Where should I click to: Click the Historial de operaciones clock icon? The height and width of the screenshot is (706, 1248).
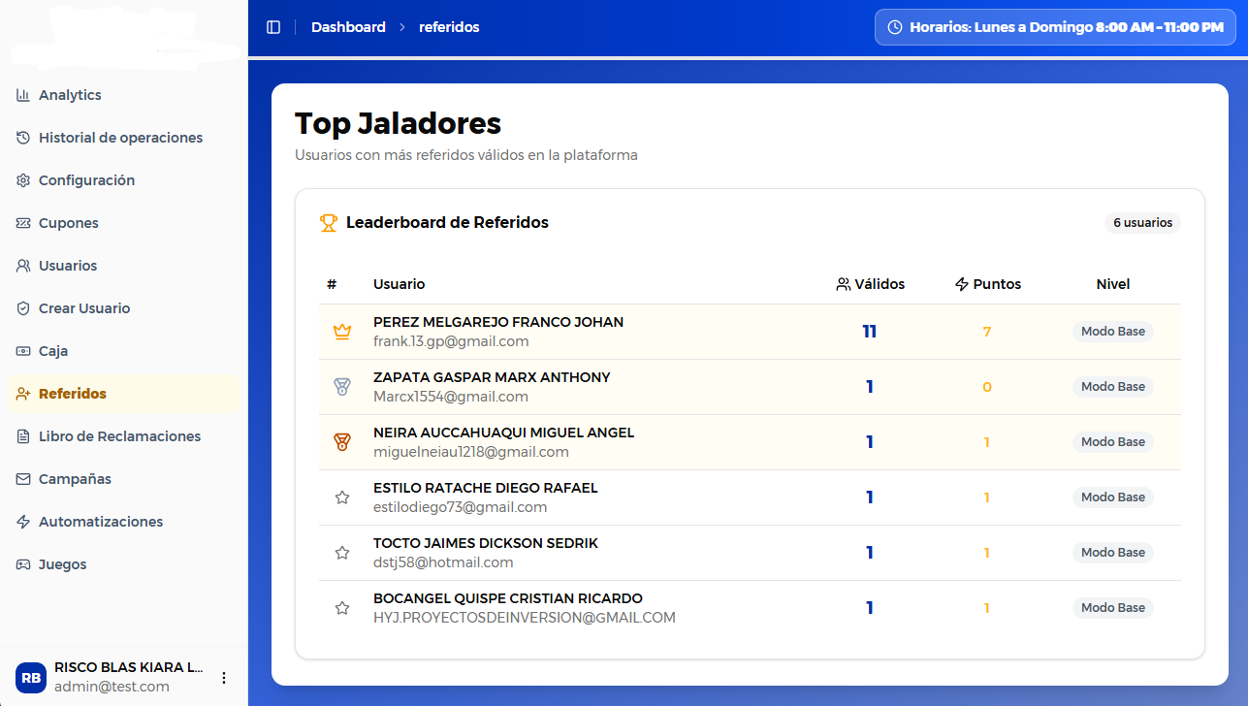(23, 138)
